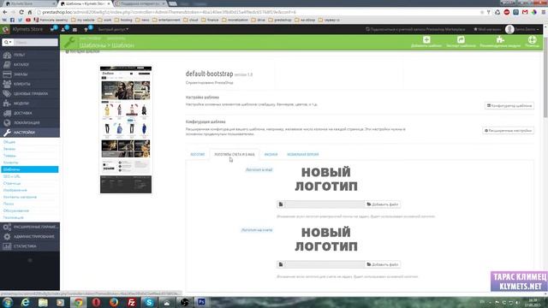The height and width of the screenshot is (308, 548).
Task: Click the Расширенные настройки button
Action: point(508,130)
